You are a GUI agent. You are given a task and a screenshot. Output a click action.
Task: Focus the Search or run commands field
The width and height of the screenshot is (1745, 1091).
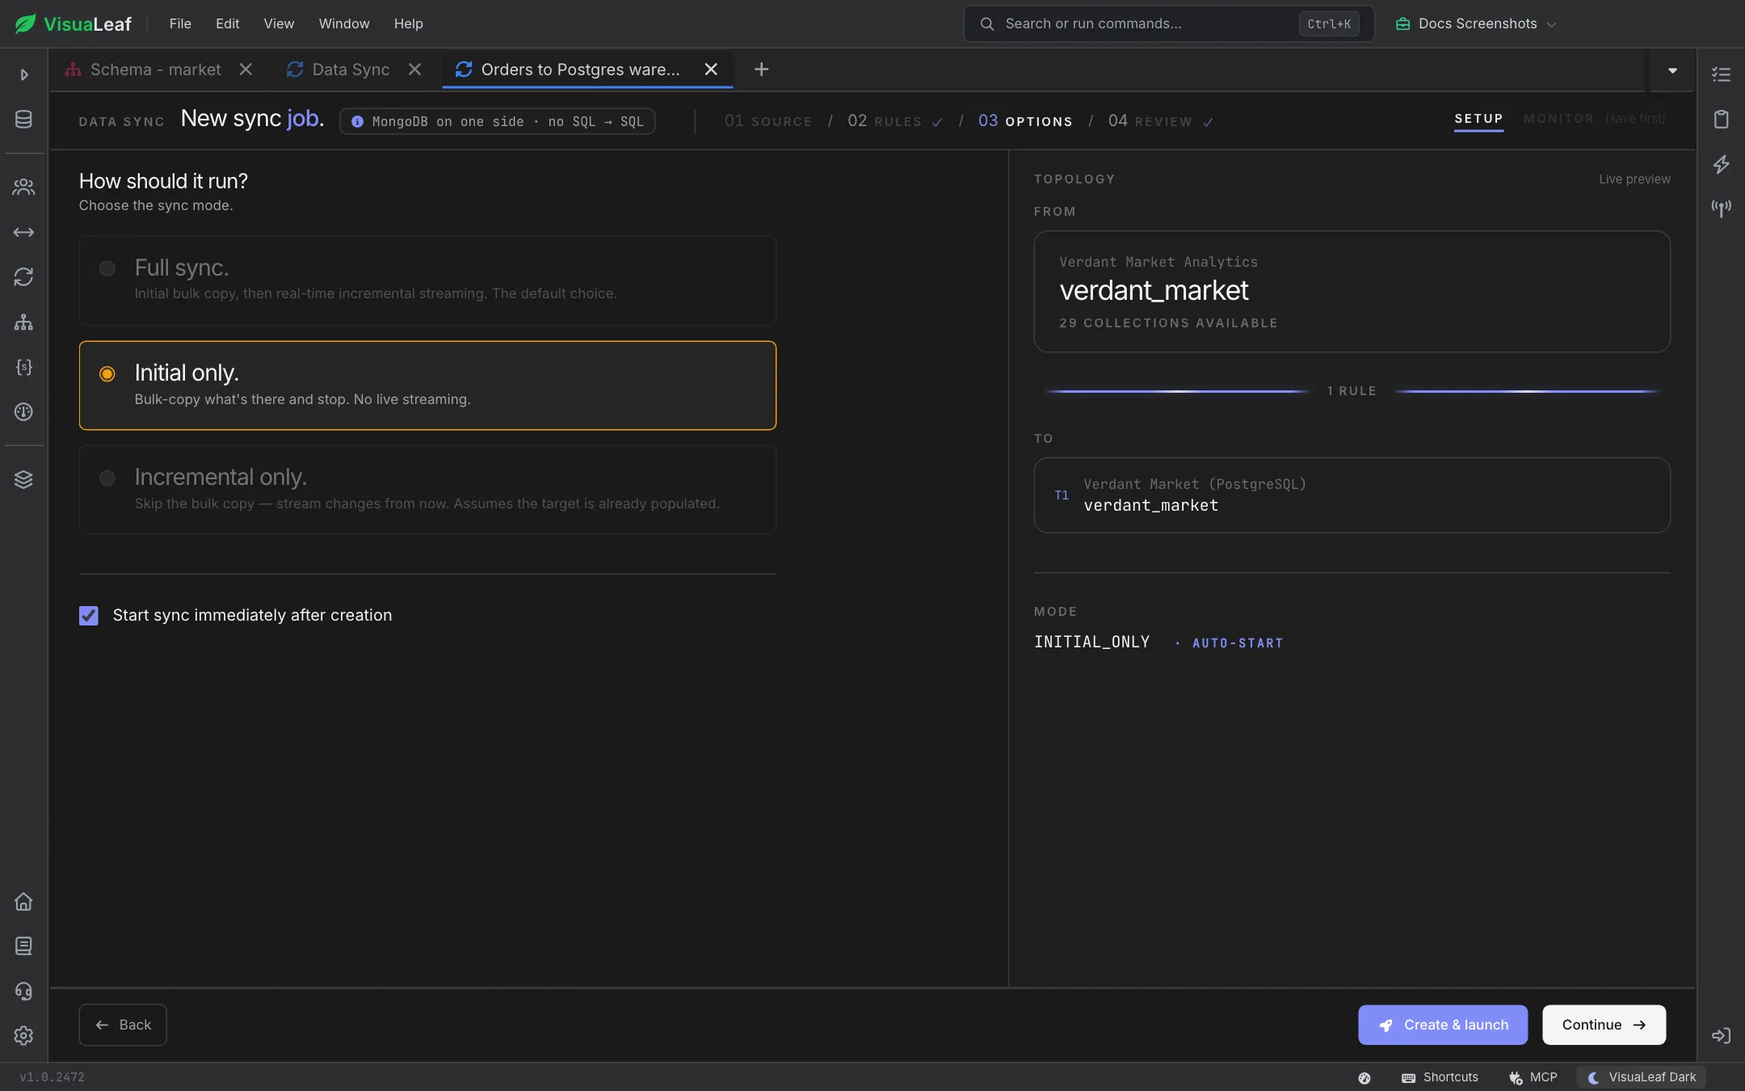pos(1169,23)
